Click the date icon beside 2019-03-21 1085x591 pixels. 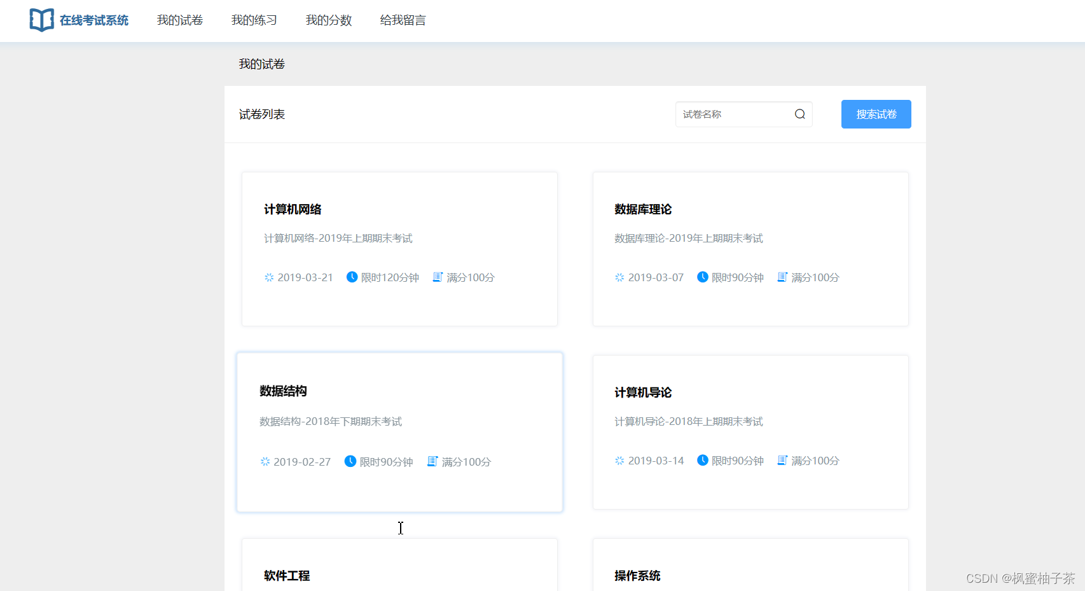(269, 277)
